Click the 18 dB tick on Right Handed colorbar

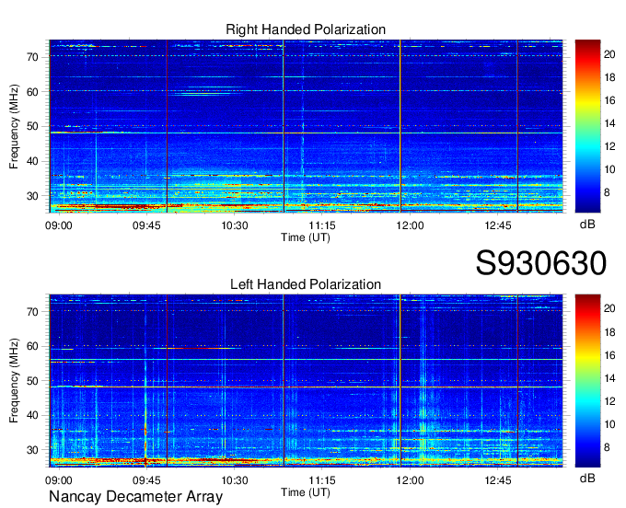click(x=609, y=77)
